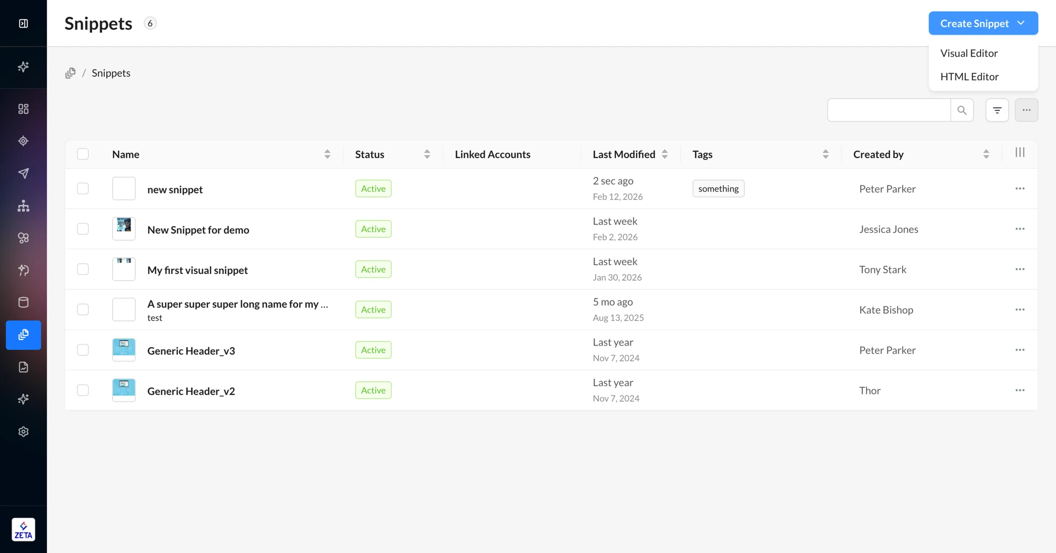Choose Visual Editor from the menu
Screen dimensions: 1056x553
969,53
